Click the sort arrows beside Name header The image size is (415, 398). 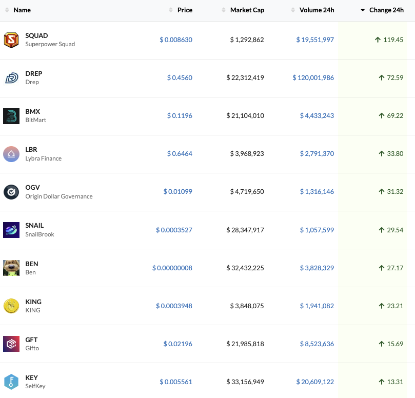pyautogui.click(x=7, y=10)
